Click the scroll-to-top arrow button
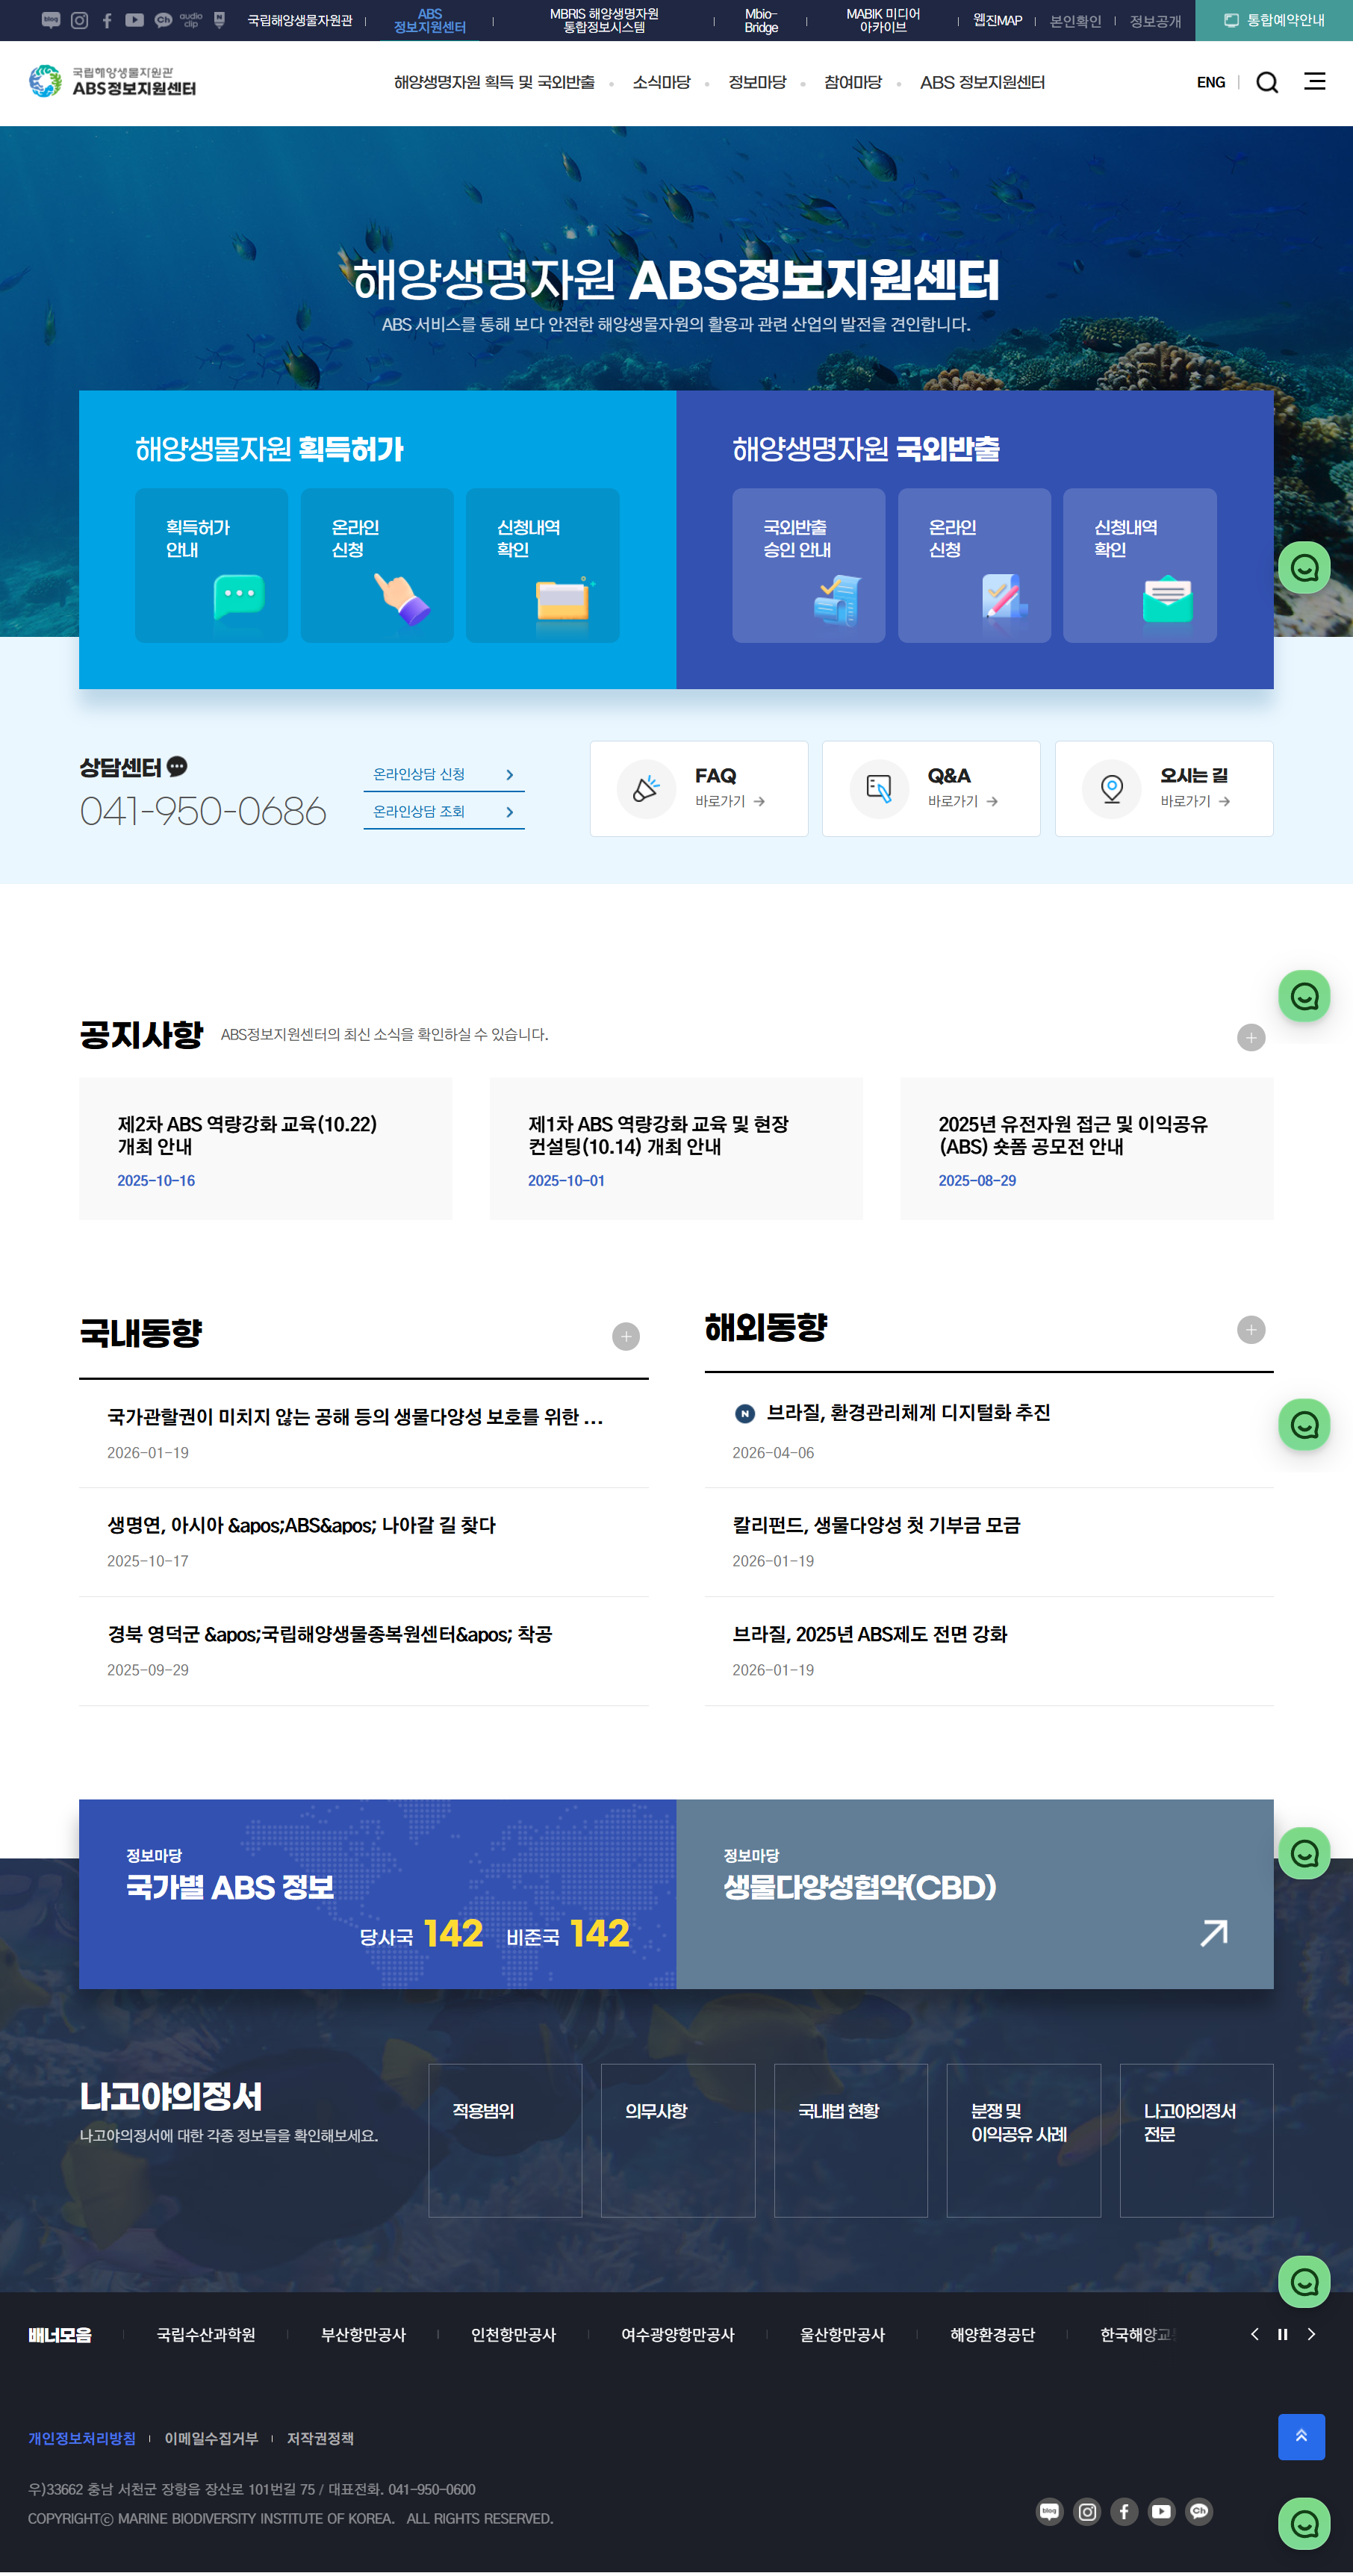 coord(1301,2437)
